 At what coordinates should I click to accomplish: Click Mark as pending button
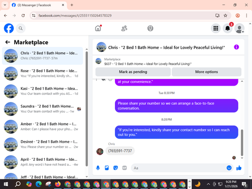pos(133,72)
